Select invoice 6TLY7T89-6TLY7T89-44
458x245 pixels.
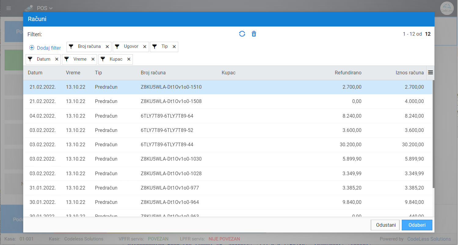(x=228, y=145)
